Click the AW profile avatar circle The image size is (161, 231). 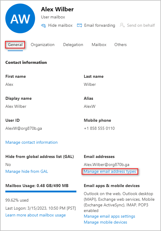pyautogui.click(x=20, y=18)
